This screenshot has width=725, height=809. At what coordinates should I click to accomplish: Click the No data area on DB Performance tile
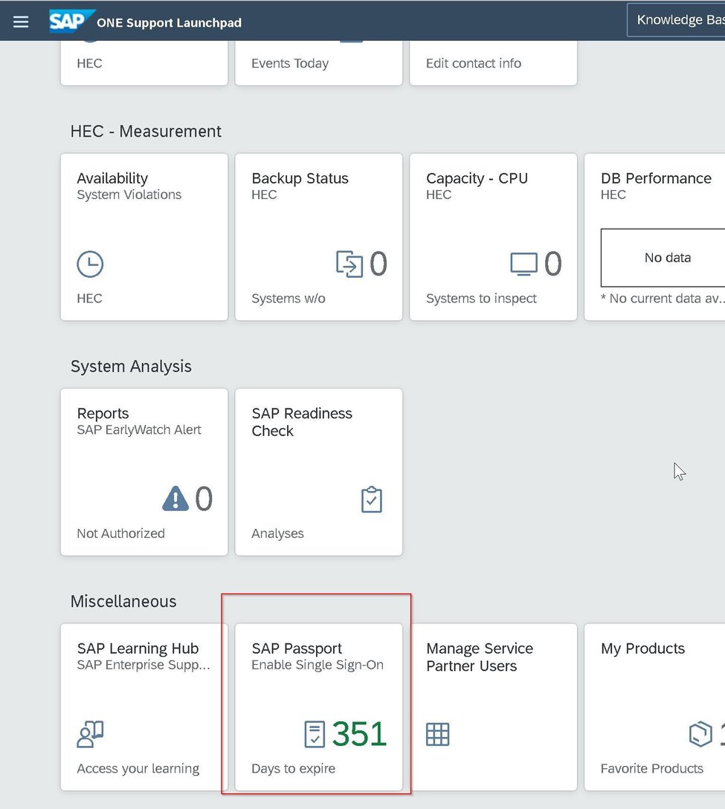[667, 258]
